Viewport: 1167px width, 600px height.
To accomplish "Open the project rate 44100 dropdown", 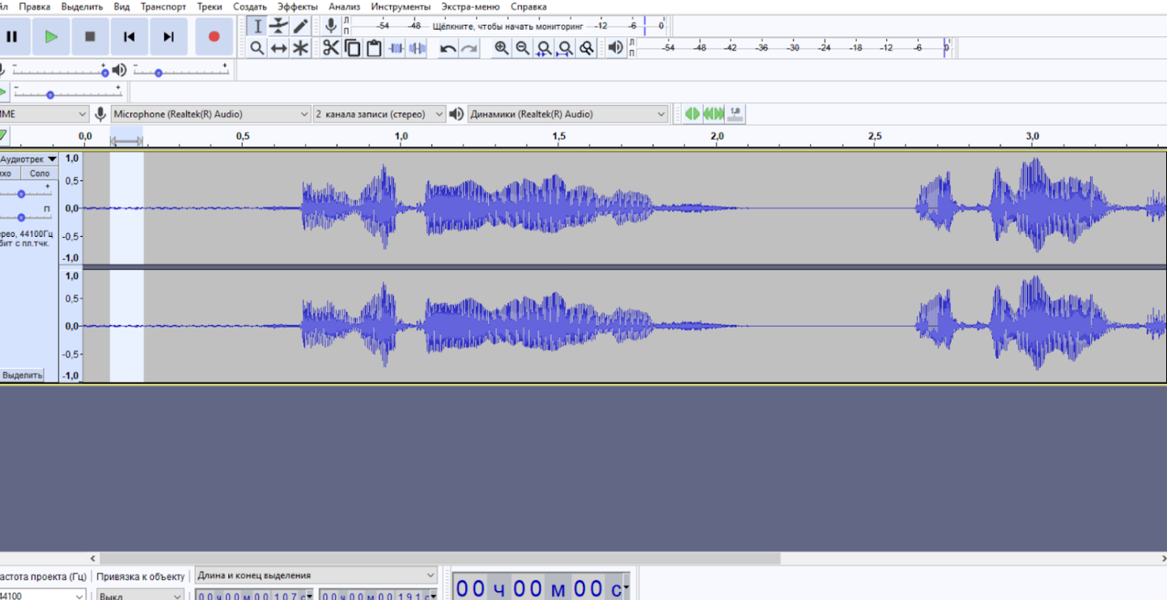I will 43,596.
